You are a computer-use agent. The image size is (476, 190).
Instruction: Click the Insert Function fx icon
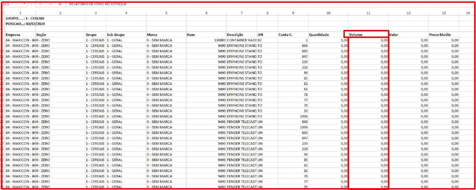(x=60, y=4)
